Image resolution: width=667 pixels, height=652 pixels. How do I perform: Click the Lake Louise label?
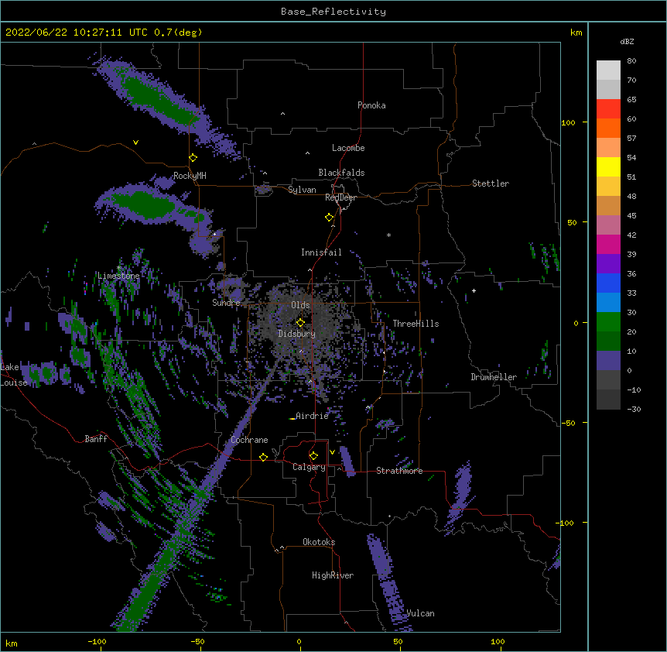point(14,375)
